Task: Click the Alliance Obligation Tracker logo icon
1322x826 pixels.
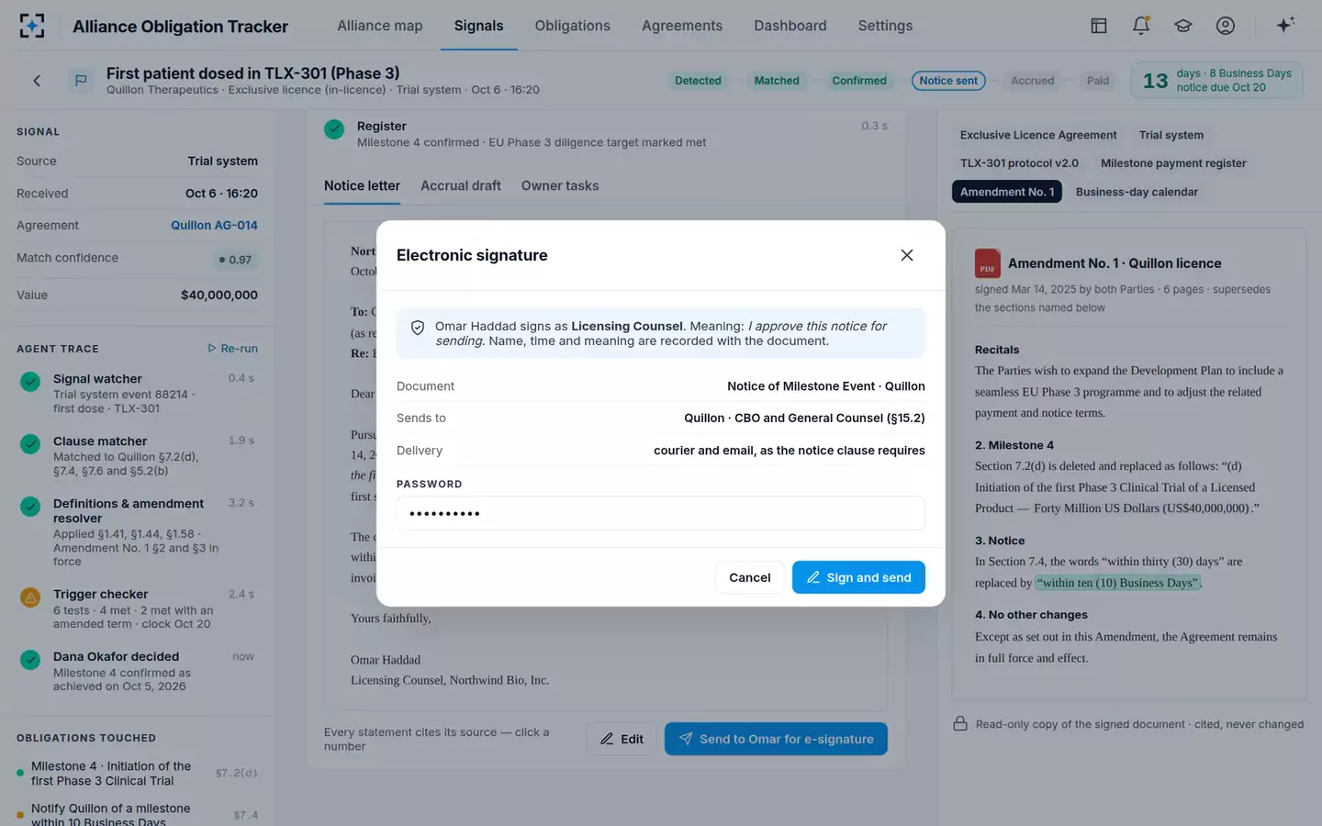Action: coord(32,26)
